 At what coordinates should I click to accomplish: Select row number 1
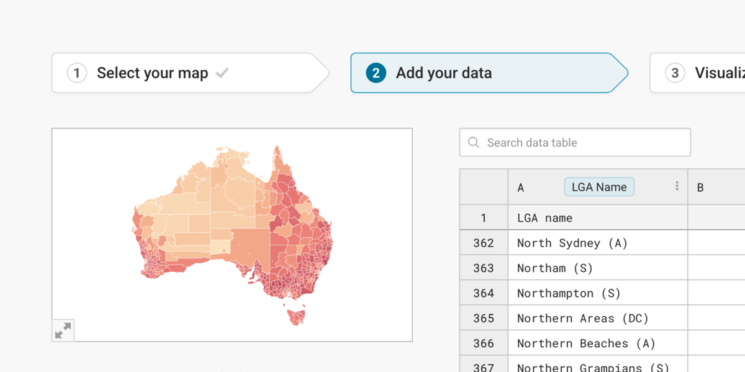(x=484, y=218)
